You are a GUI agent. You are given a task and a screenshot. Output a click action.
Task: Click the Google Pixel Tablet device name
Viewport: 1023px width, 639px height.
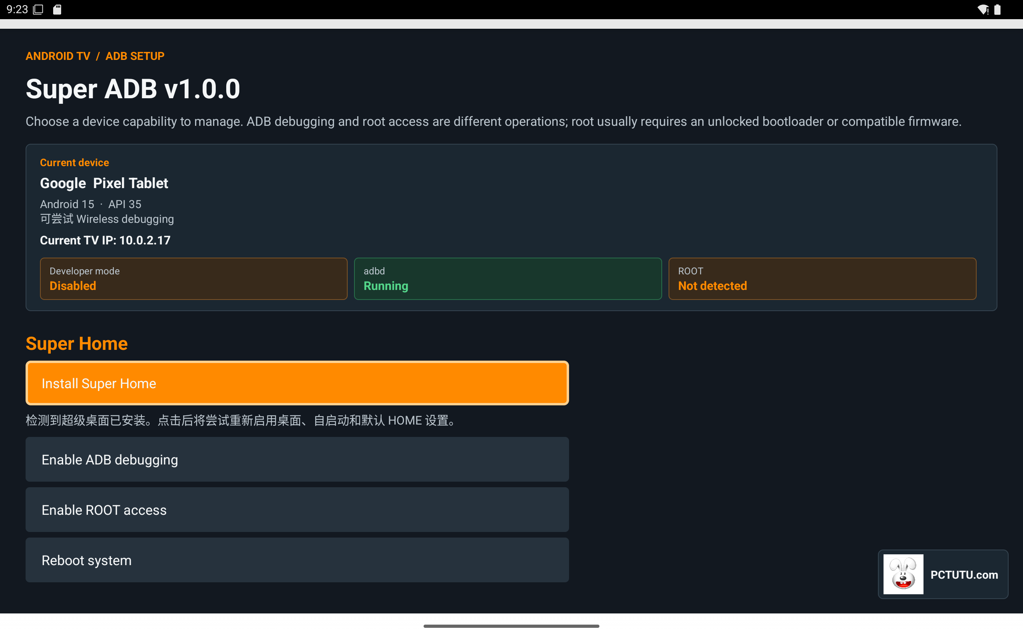point(104,183)
